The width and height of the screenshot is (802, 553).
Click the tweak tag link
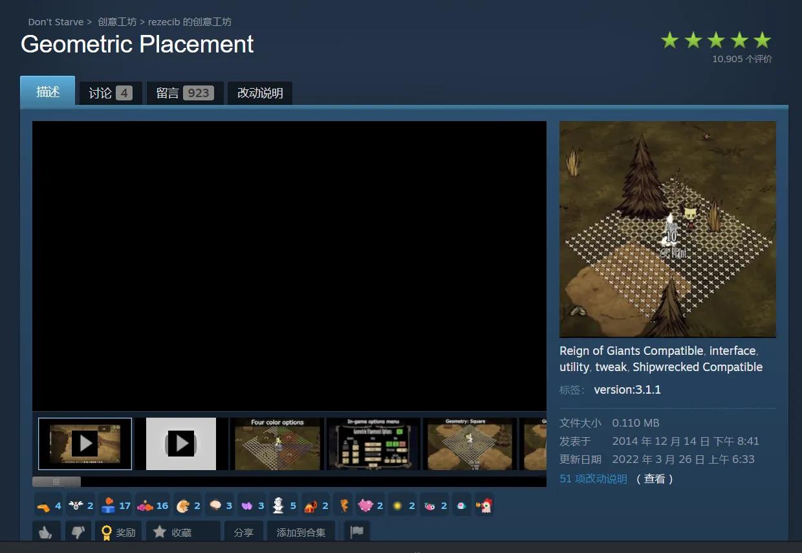[x=611, y=367]
